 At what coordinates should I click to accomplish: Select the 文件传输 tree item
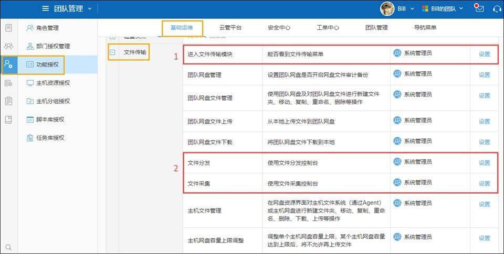(135, 52)
